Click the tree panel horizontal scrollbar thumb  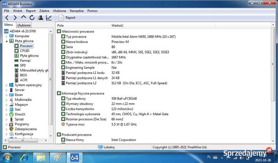[23, 140]
